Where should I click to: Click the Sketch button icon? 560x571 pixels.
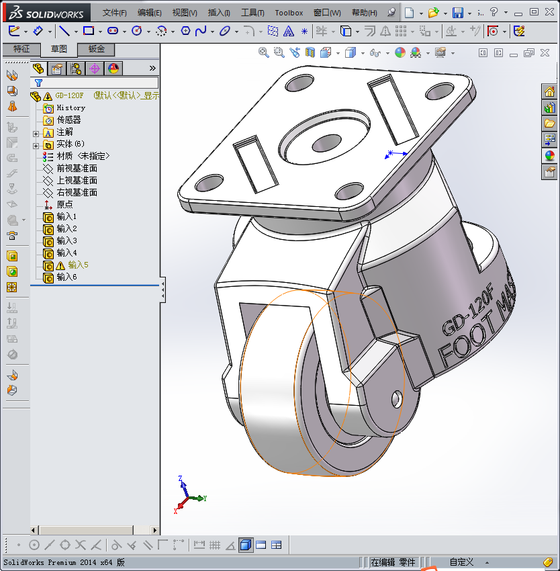click(14, 31)
